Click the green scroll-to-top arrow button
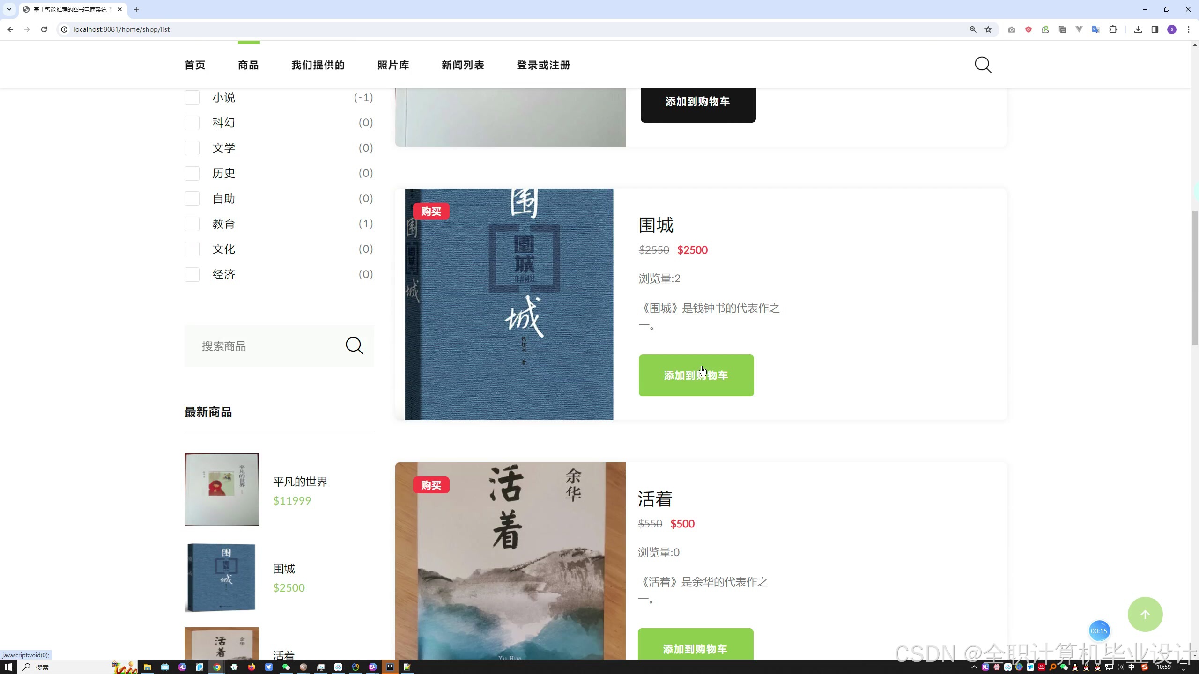The width and height of the screenshot is (1199, 674). click(1145, 614)
